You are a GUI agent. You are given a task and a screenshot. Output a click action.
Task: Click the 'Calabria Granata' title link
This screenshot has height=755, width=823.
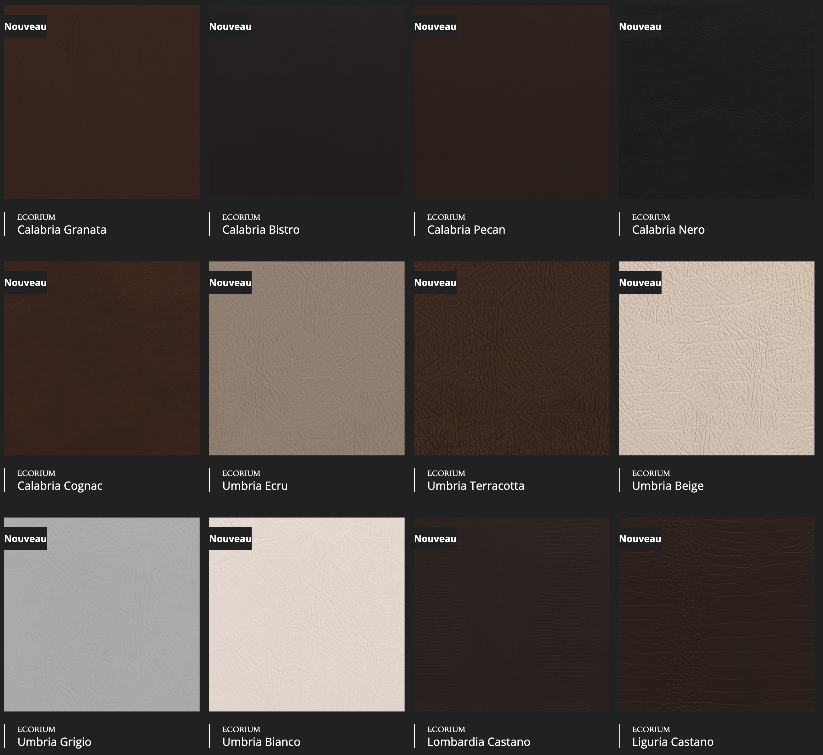coord(62,230)
